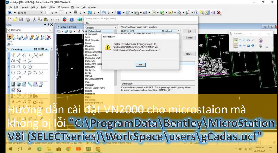Click the Undo arrow icon

click(52, 19)
